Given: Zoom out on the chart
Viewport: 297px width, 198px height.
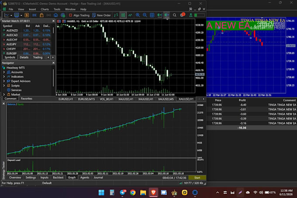Looking at the screenshot, I should [145, 15].
